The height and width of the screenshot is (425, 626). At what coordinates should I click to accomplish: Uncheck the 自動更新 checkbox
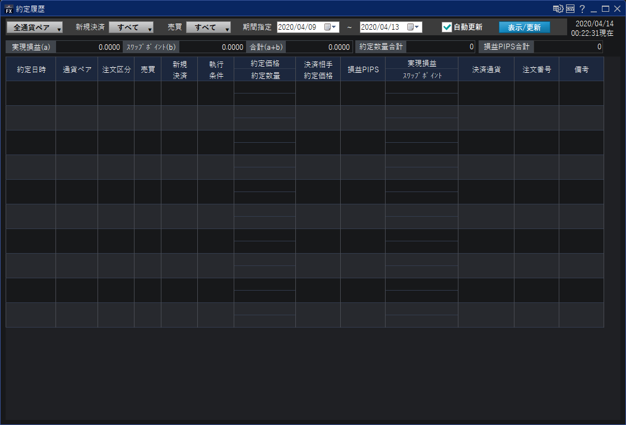tap(447, 27)
